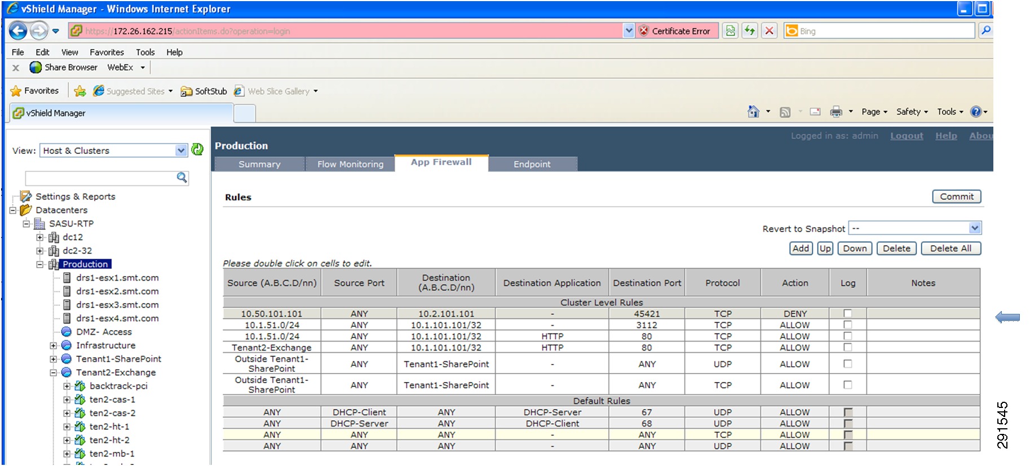Click the Commit button

(x=957, y=197)
